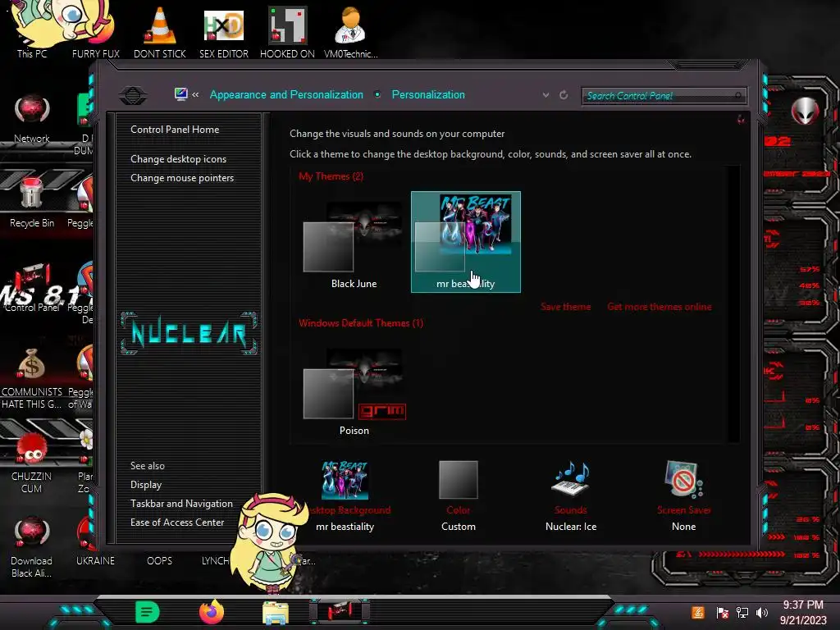Open the LYNCH desktop icon
Image resolution: width=840 pixels, height=630 pixels.
216,560
